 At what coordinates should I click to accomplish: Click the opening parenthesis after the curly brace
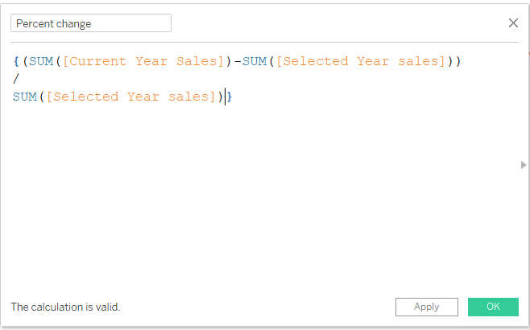(x=24, y=61)
